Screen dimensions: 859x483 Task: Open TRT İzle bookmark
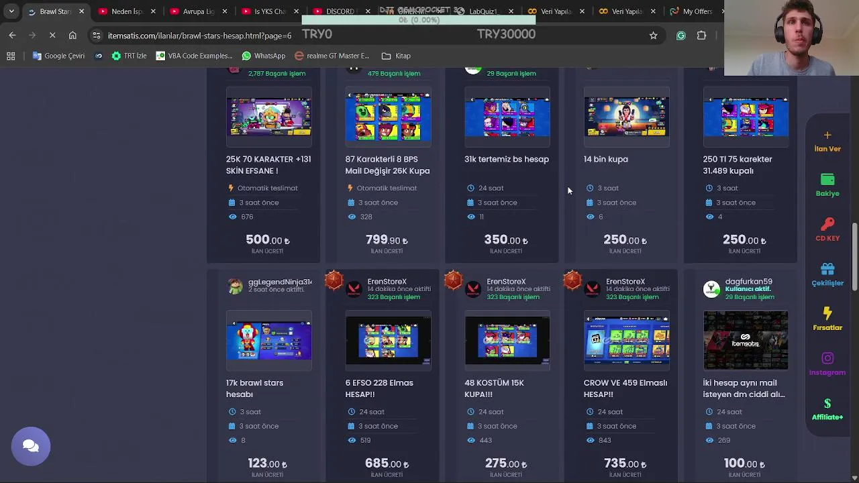coord(129,56)
